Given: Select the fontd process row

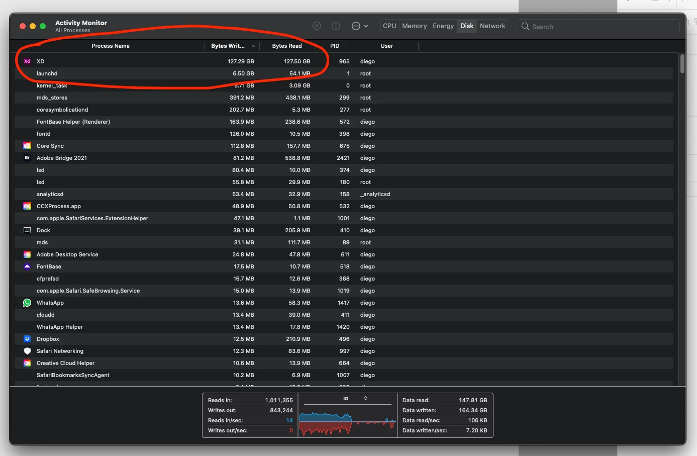Looking at the screenshot, I should point(344,134).
